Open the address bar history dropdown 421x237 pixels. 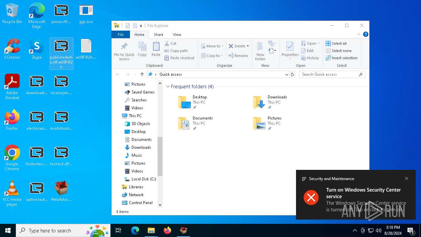pyautogui.click(x=286, y=74)
